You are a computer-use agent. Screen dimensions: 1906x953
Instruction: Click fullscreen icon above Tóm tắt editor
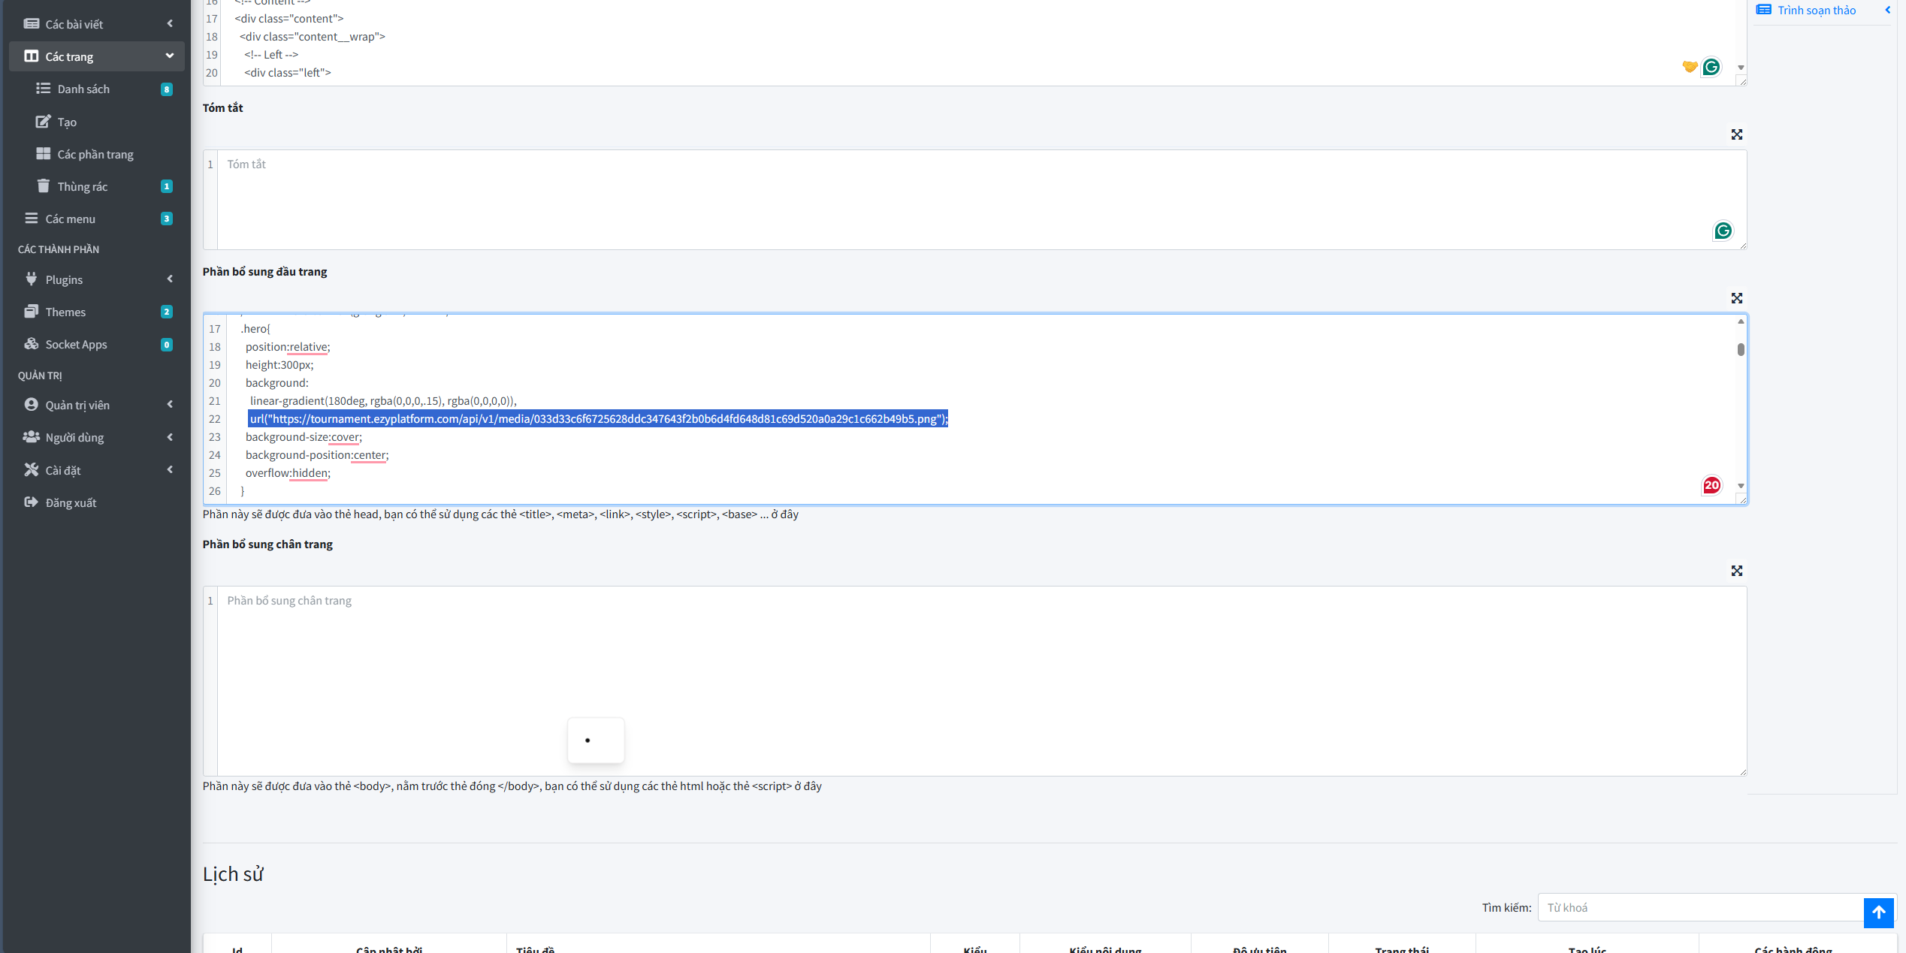[1736, 134]
